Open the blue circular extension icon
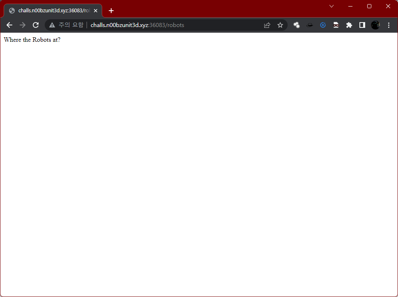Screen dimensions: 398x297 (323, 25)
